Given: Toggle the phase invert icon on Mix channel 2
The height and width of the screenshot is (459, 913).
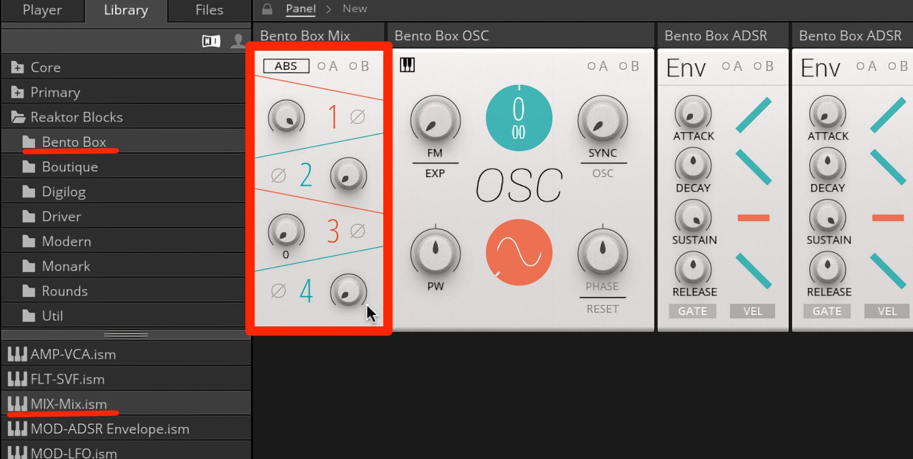Looking at the screenshot, I should tap(278, 175).
